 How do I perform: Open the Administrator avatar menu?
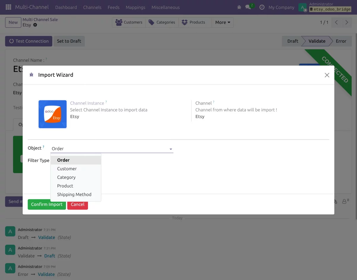303,7
